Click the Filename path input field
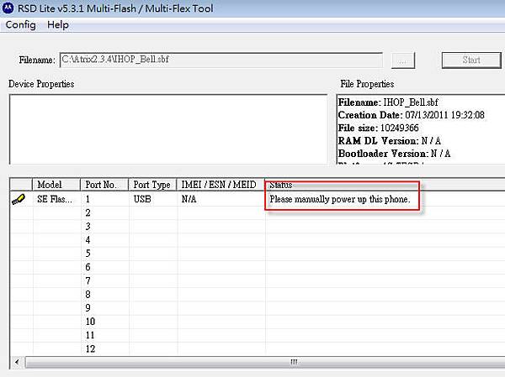 pos(221,60)
